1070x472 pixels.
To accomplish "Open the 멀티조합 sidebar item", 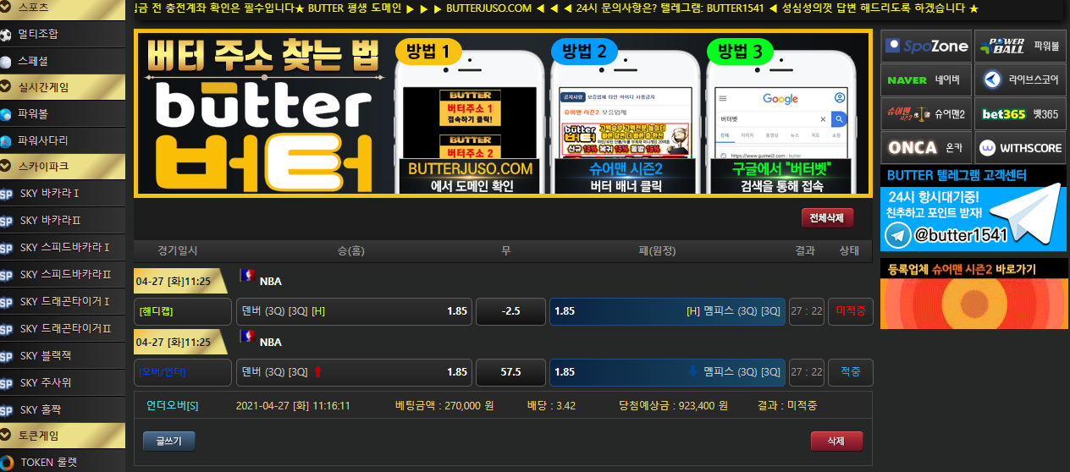I will (63, 35).
